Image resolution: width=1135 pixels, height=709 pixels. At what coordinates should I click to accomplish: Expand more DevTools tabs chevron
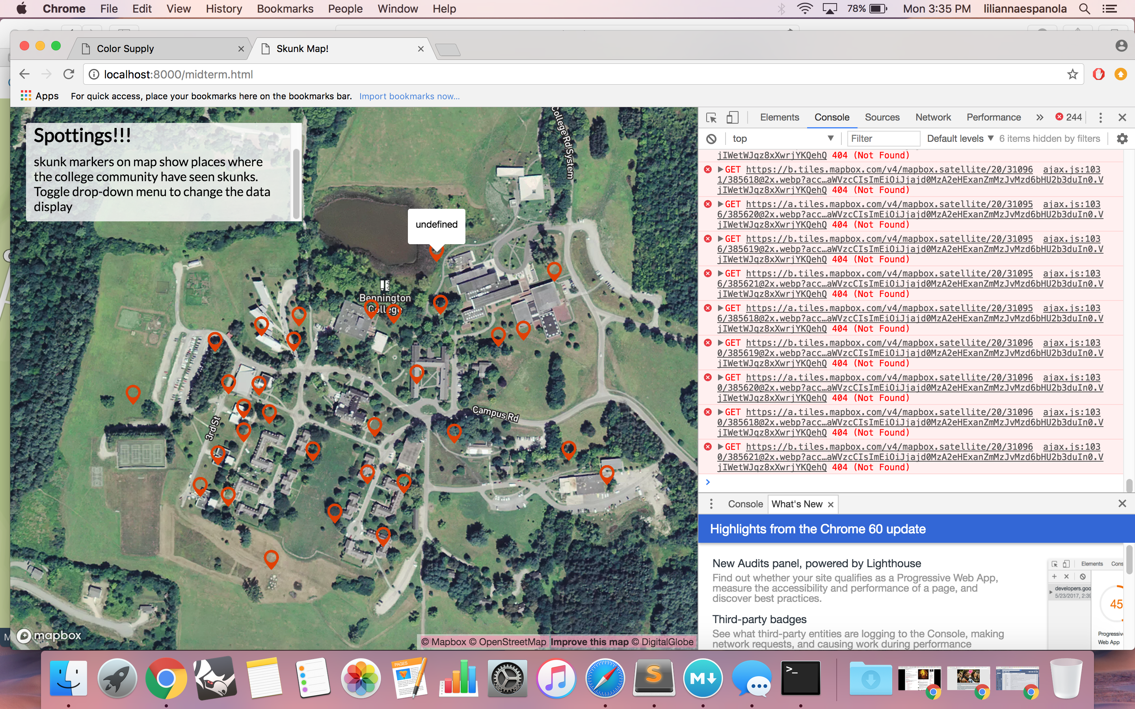click(1040, 118)
